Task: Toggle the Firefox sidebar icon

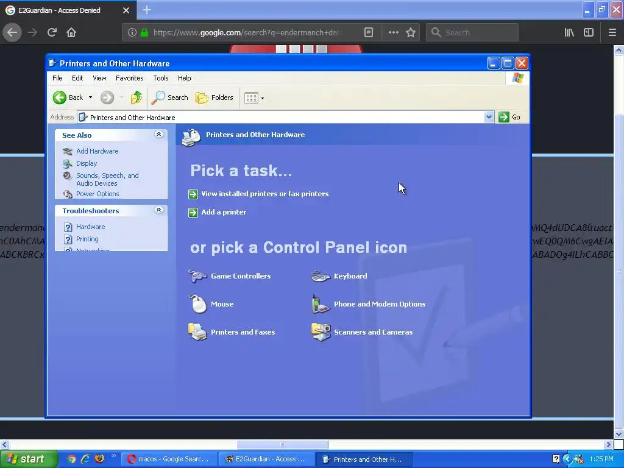Action: [589, 32]
